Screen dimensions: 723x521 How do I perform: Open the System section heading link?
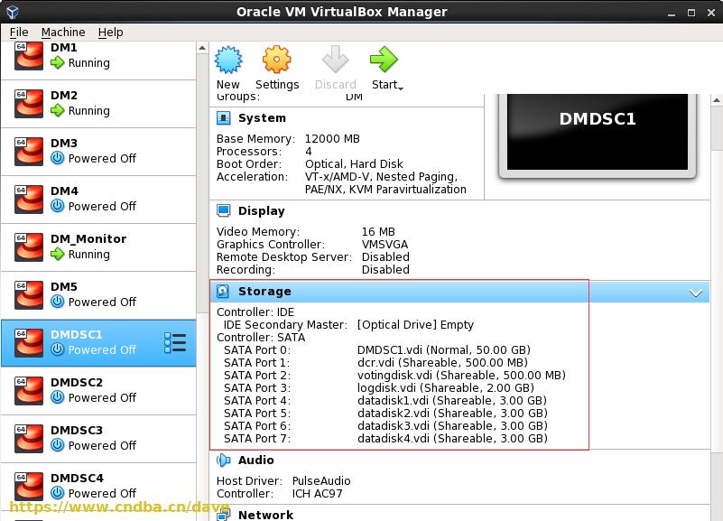tap(262, 118)
